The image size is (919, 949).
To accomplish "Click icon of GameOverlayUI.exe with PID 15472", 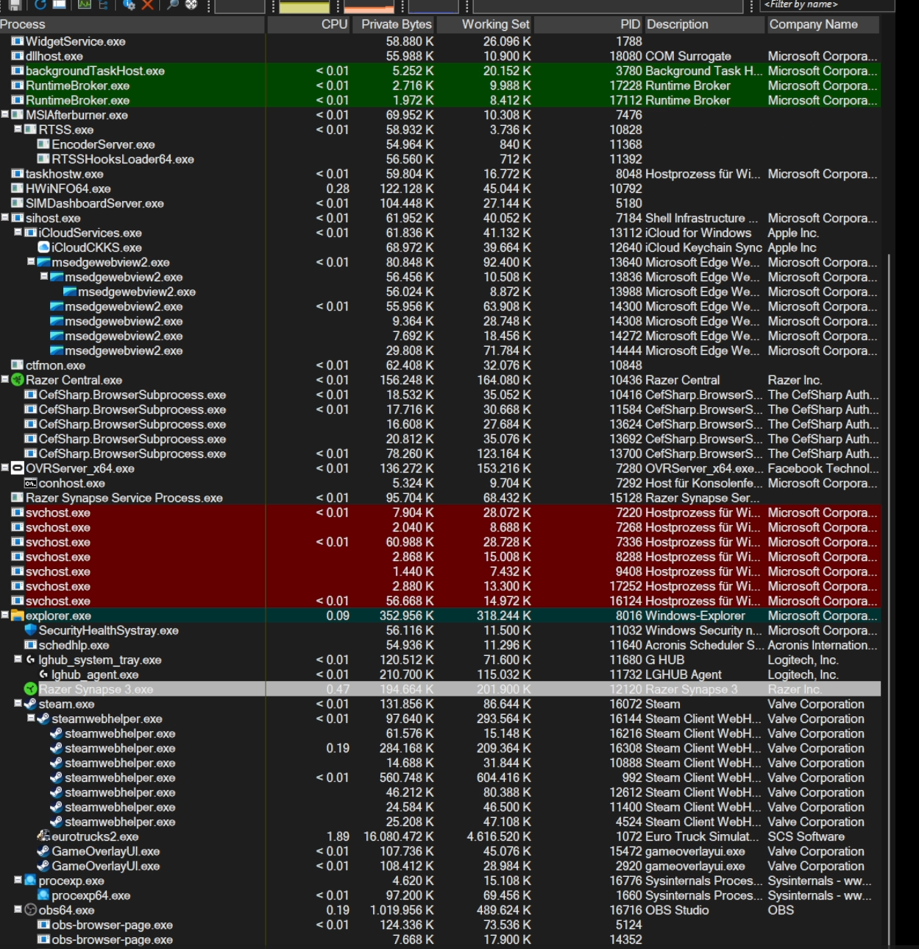I will click(43, 851).
